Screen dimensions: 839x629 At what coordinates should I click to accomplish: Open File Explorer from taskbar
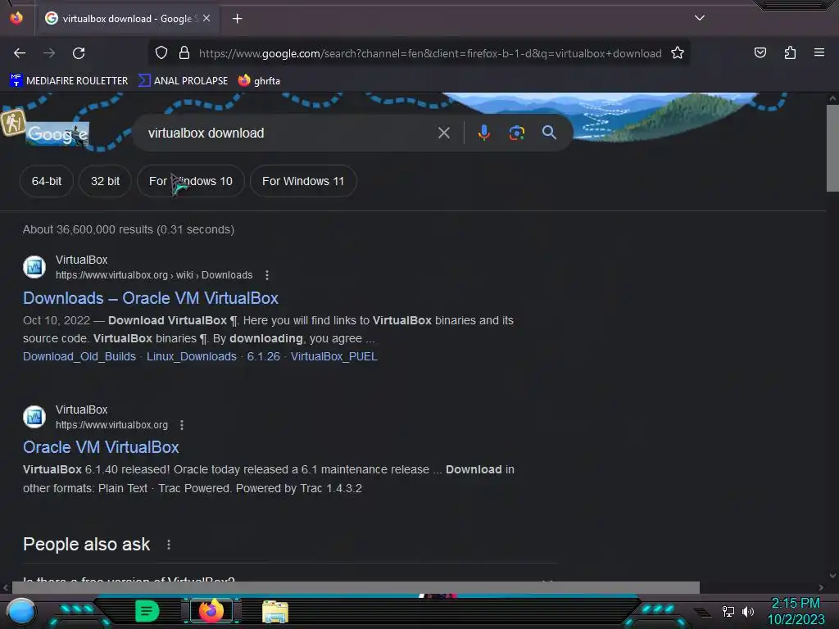(x=275, y=612)
